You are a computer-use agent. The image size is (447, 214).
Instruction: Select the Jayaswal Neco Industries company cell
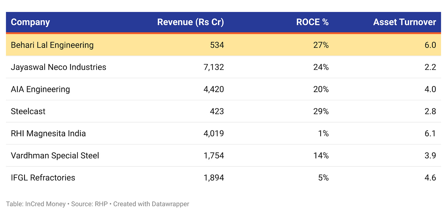(x=58, y=67)
